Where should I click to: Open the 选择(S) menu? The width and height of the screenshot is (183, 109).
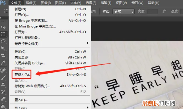pos(91,3)
